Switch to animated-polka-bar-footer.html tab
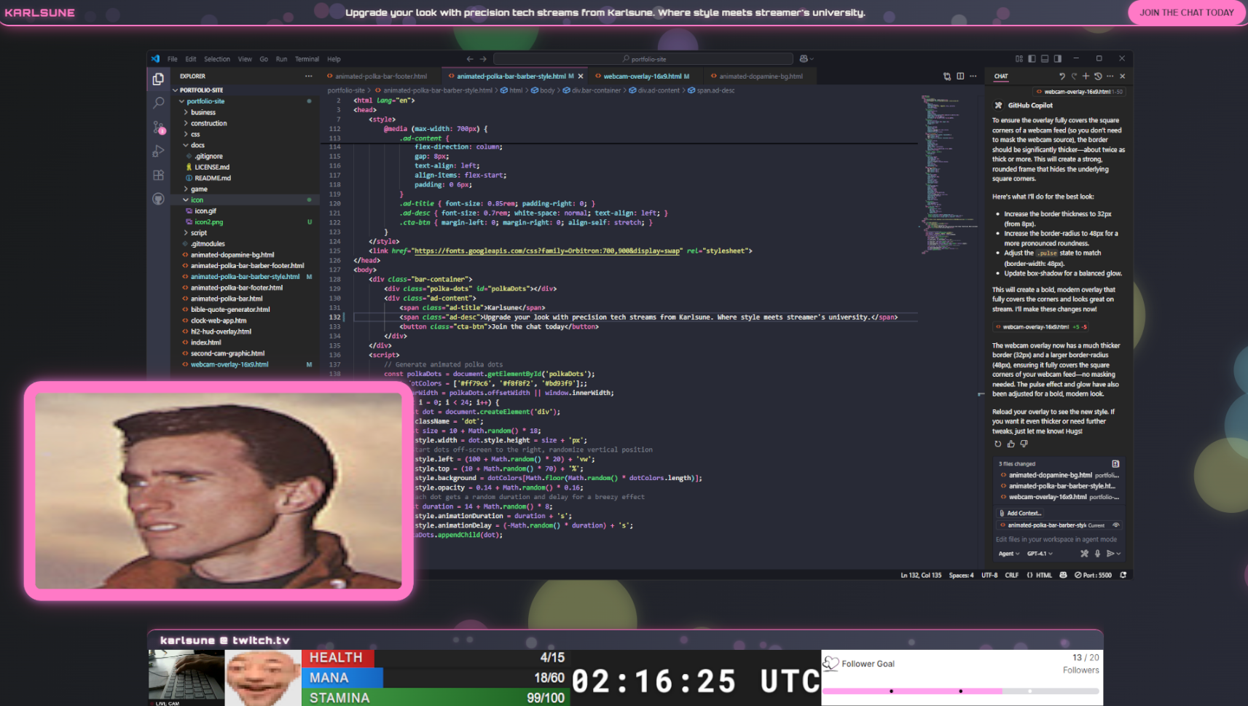 pyautogui.click(x=380, y=76)
